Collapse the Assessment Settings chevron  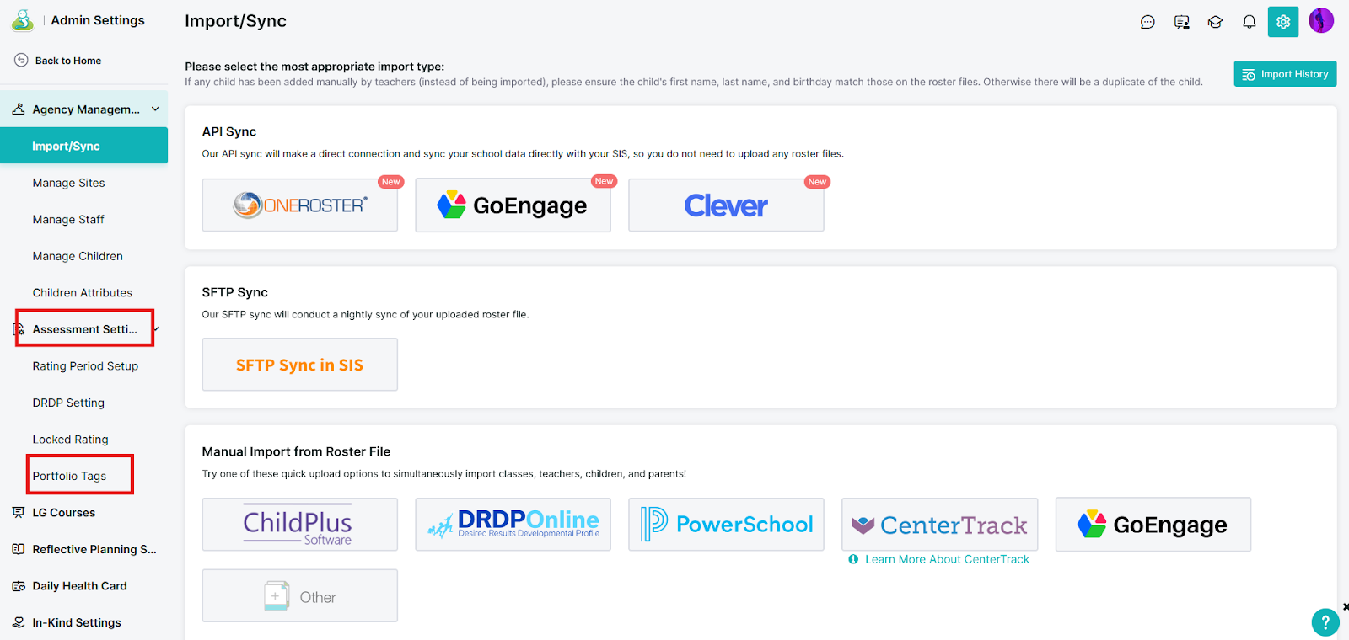pyautogui.click(x=157, y=329)
